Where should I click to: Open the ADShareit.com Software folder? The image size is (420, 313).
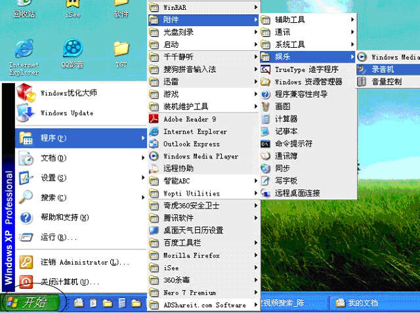[203, 304]
